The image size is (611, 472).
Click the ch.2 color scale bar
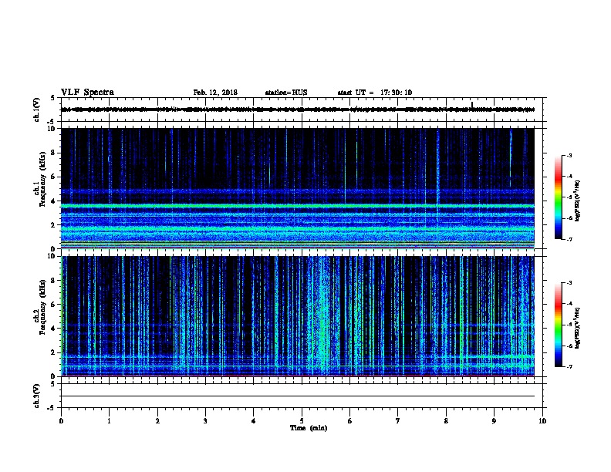[x=558, y=325]
